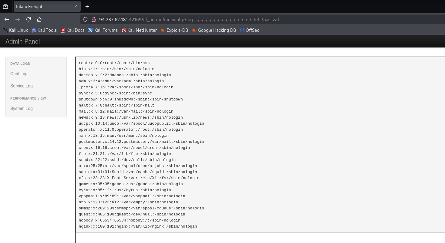Click the browser Back arrow button

[x=7, y=19]
